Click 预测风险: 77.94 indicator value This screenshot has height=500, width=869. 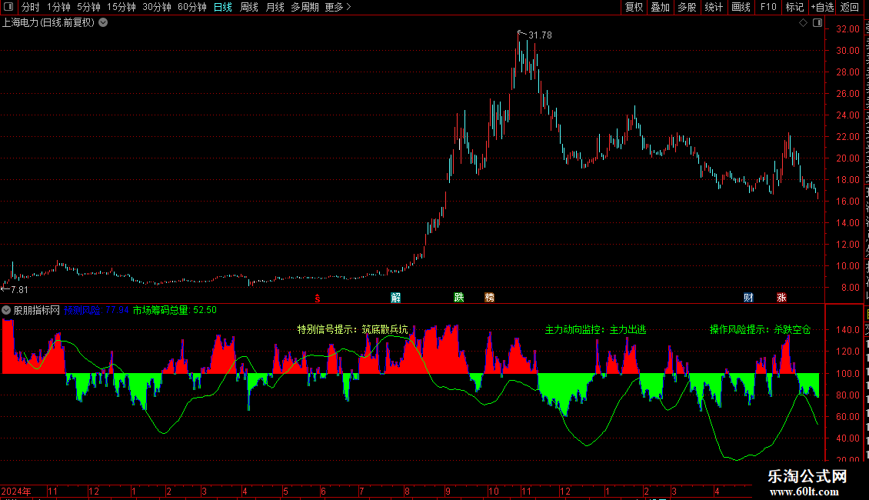[x=96, y=311]
